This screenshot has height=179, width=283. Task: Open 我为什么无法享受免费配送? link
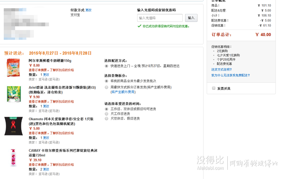231,75
